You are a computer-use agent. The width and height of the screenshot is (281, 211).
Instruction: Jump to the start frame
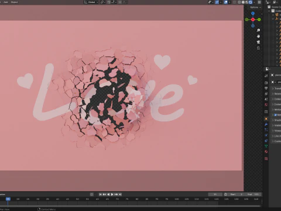(x=100, y=195)
